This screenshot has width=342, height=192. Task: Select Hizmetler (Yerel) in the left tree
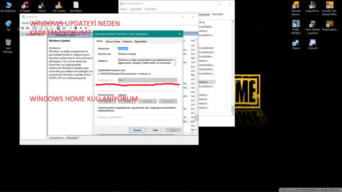coord(35,34)
